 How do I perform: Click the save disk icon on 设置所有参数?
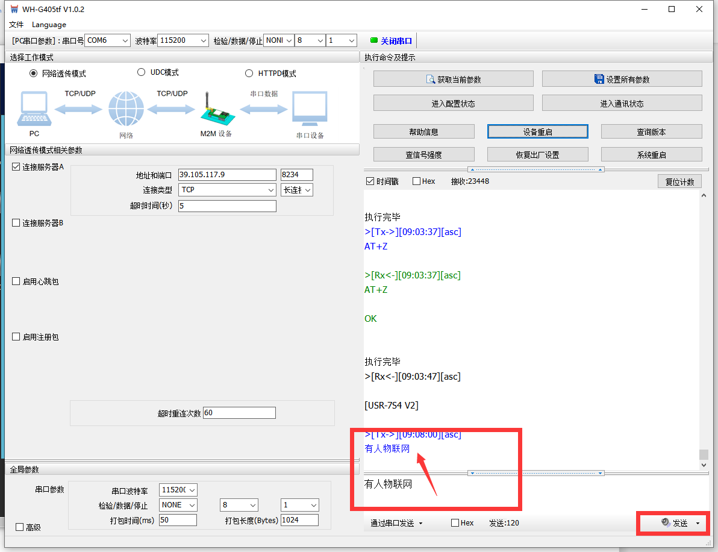point(599,79)
